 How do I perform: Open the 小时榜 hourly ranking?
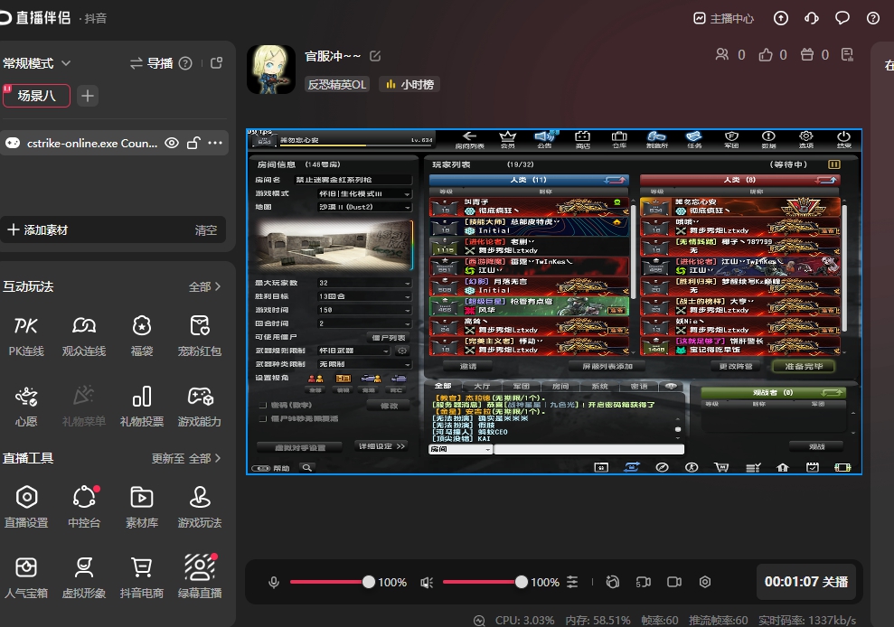[x=409, y=84]
